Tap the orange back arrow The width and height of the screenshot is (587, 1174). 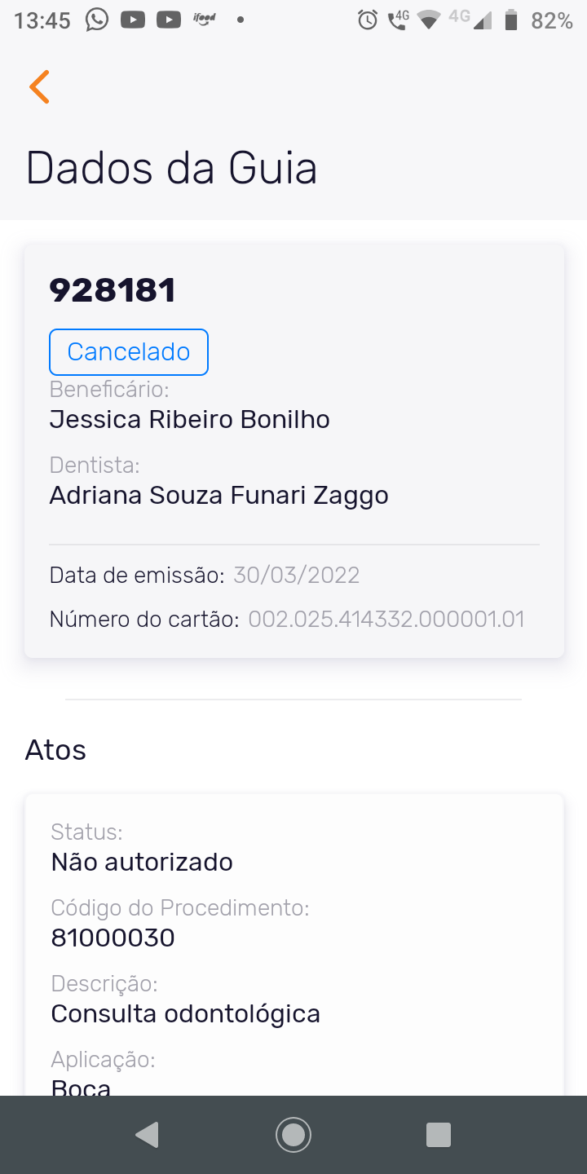pyautogui.click(x=39, y=86)
